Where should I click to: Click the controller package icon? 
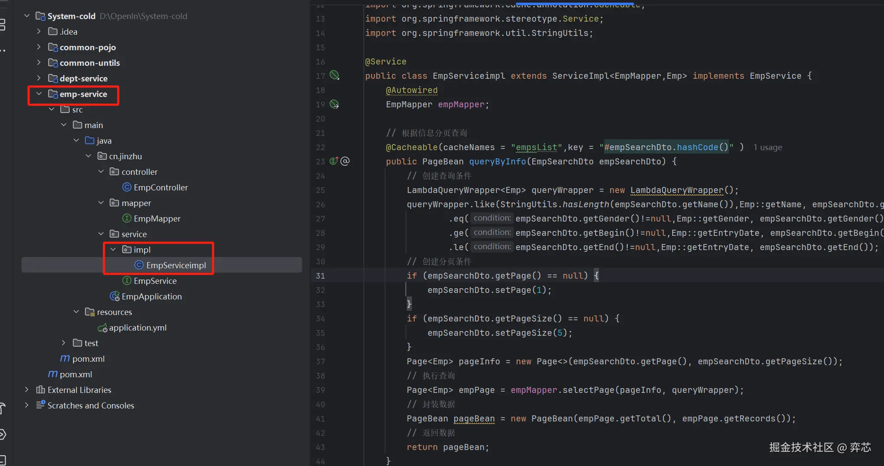114,172
